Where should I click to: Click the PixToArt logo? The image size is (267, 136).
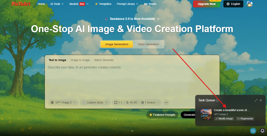coord(21,4)
